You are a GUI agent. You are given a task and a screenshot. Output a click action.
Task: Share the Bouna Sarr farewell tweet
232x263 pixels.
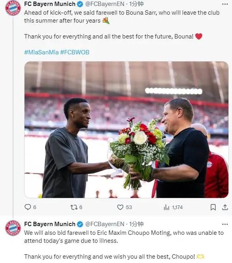click(x=225, y=207)
